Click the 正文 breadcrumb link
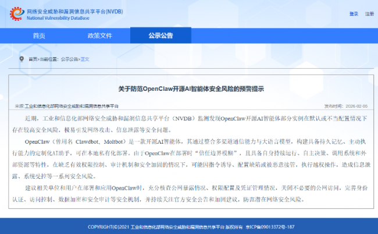Screen dimensions: 378x234 coord(85,59)
